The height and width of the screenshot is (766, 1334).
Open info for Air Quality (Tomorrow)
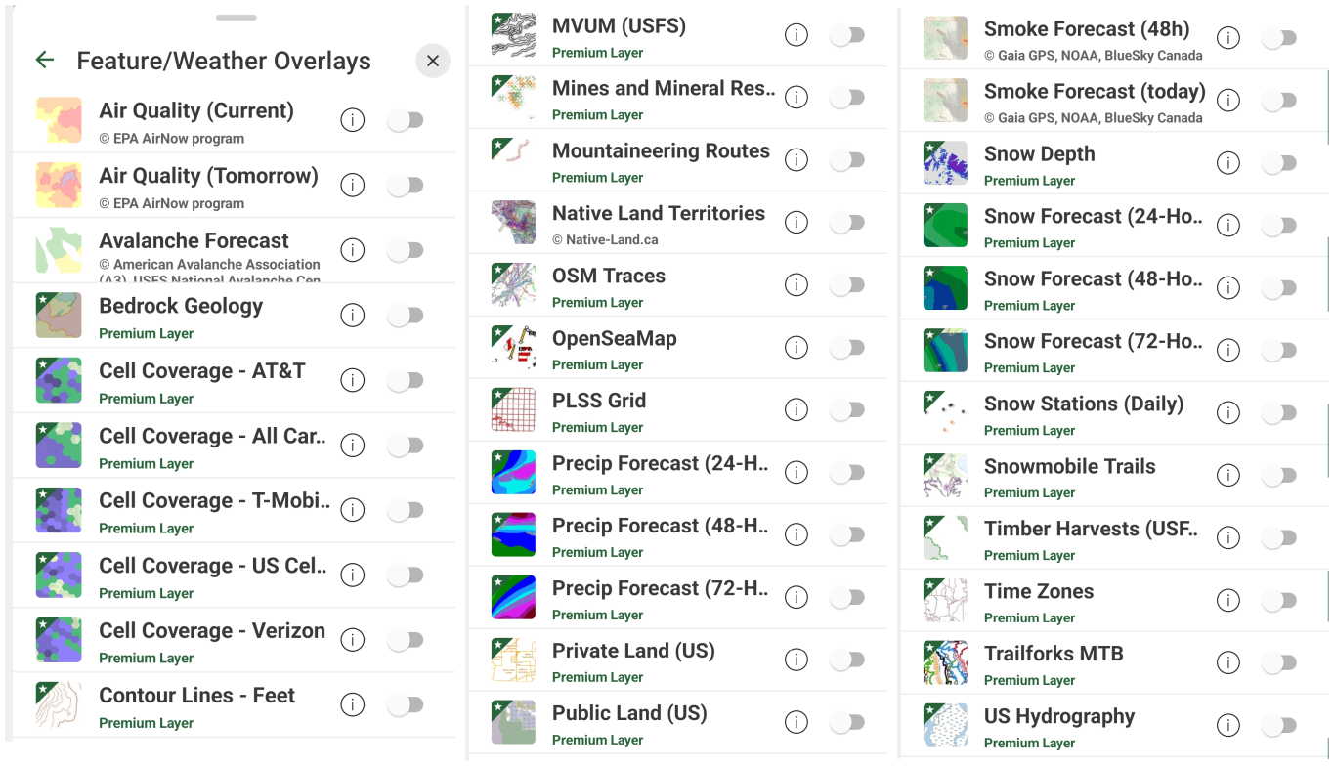pyautogui.click(x=352, y=186)
